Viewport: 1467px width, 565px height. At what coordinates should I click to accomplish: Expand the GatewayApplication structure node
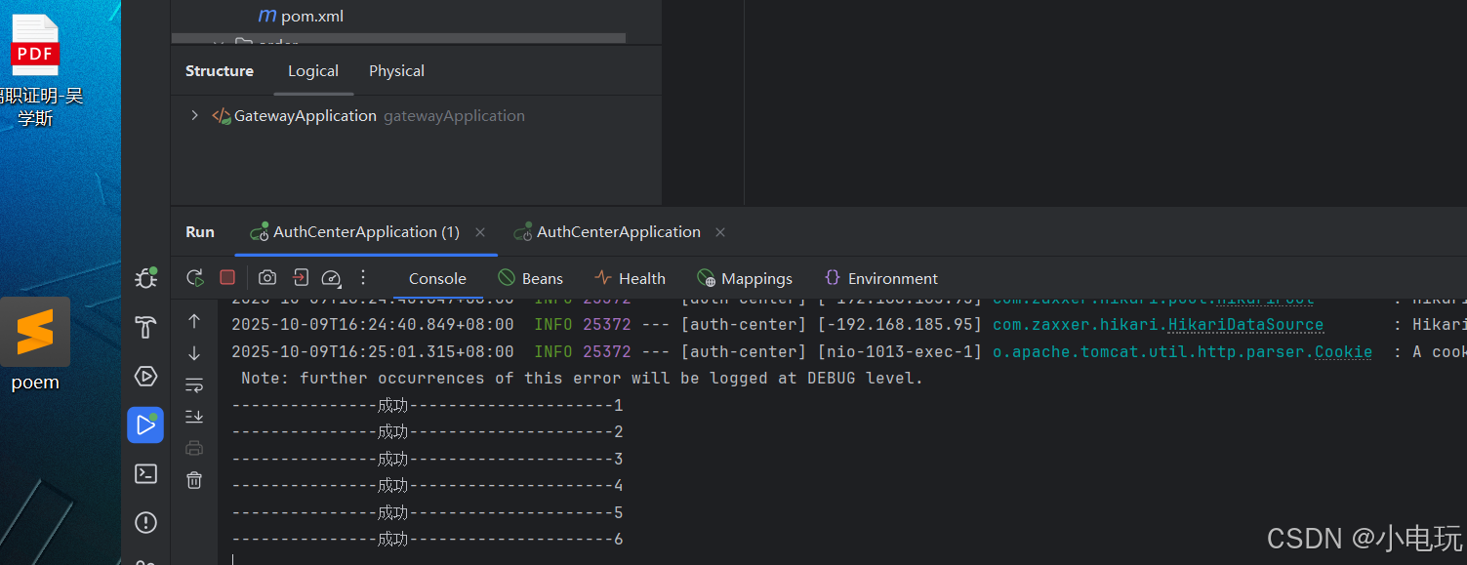tap(194, 115)
